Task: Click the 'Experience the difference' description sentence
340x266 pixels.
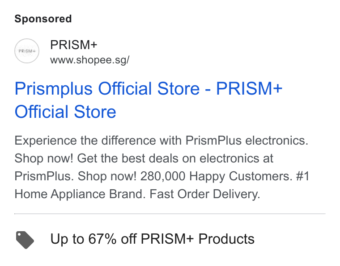Action: point(161,141)
